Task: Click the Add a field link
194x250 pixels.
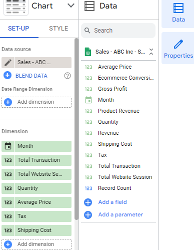Action: tap(112, 202)
